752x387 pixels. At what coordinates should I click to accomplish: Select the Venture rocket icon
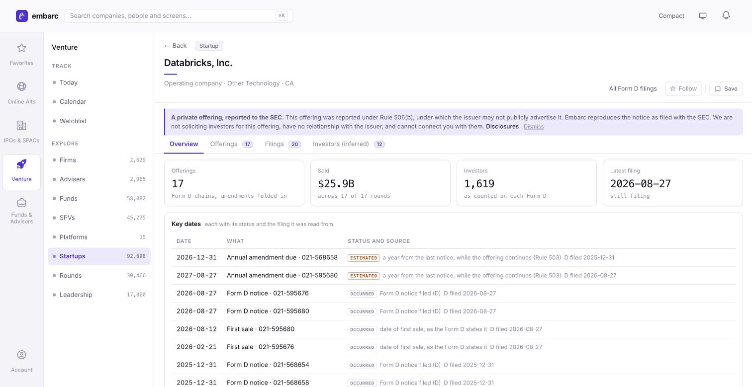pos(21,164)
